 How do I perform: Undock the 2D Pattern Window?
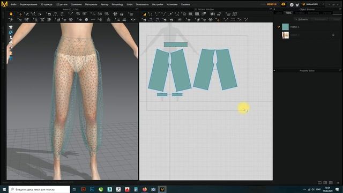pyautogui.click(x=271, y=9)
